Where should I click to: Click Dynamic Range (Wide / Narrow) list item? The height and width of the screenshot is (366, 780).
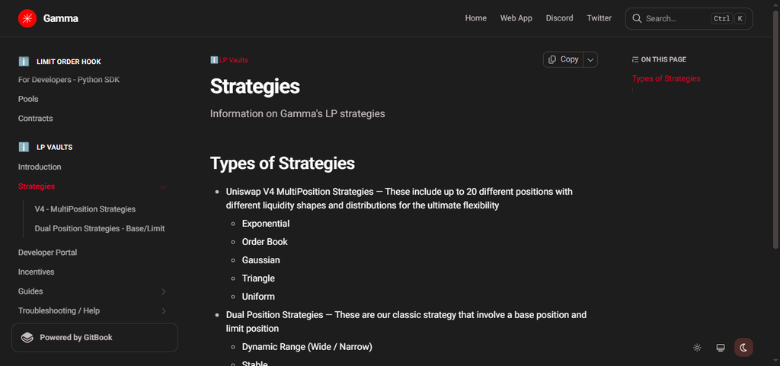(307, 347)
